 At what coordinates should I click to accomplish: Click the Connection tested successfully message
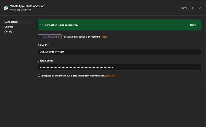(x=62, y=25)
